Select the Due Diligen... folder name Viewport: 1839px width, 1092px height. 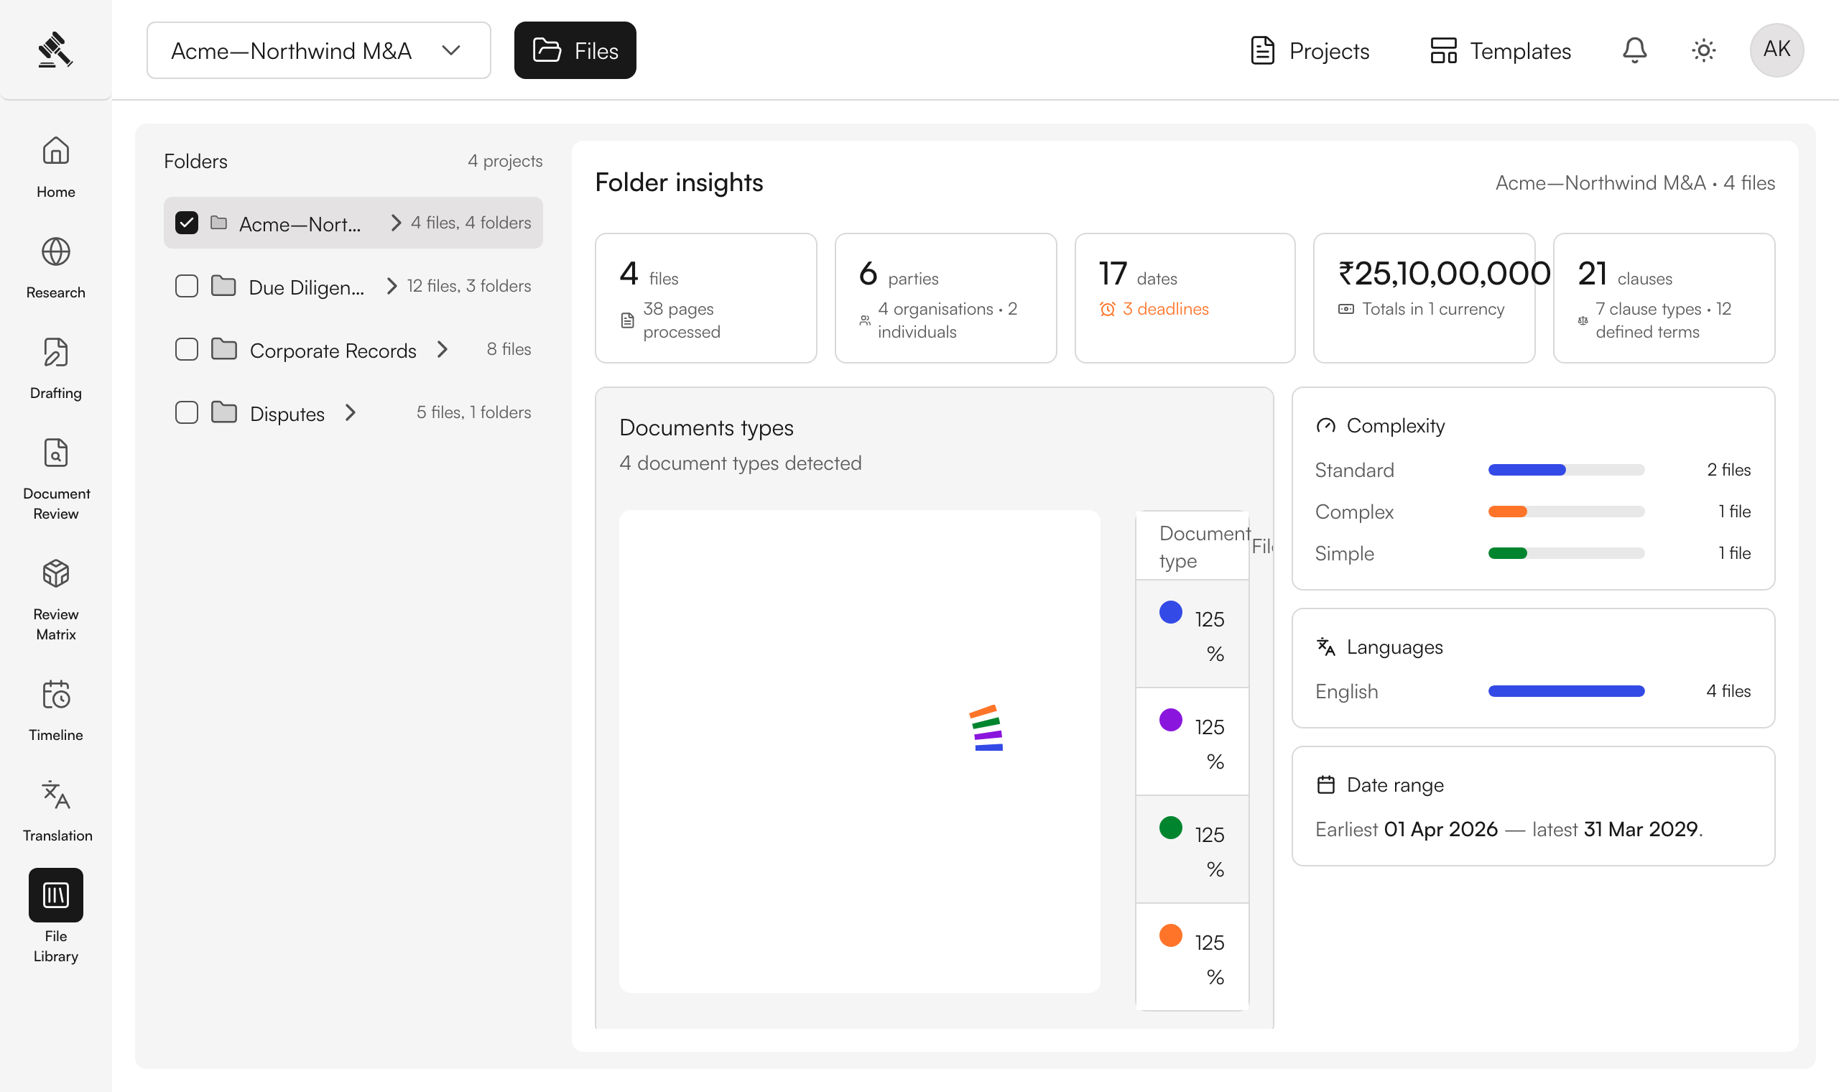click(x=307, y=287)
